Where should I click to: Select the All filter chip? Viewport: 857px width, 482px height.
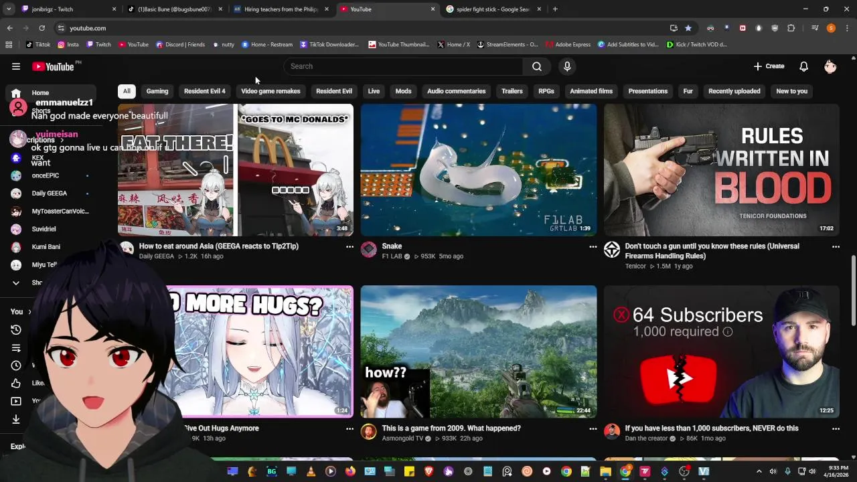coord(127,91)
